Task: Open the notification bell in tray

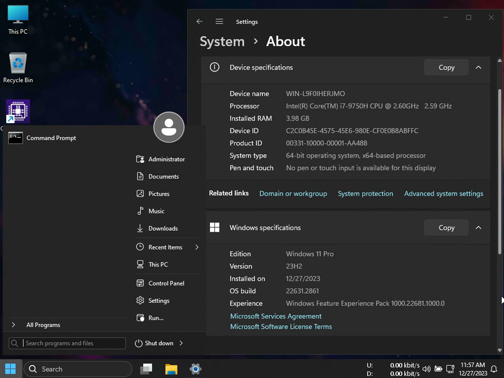Action: pyautogui.click(x=494, y=369)
